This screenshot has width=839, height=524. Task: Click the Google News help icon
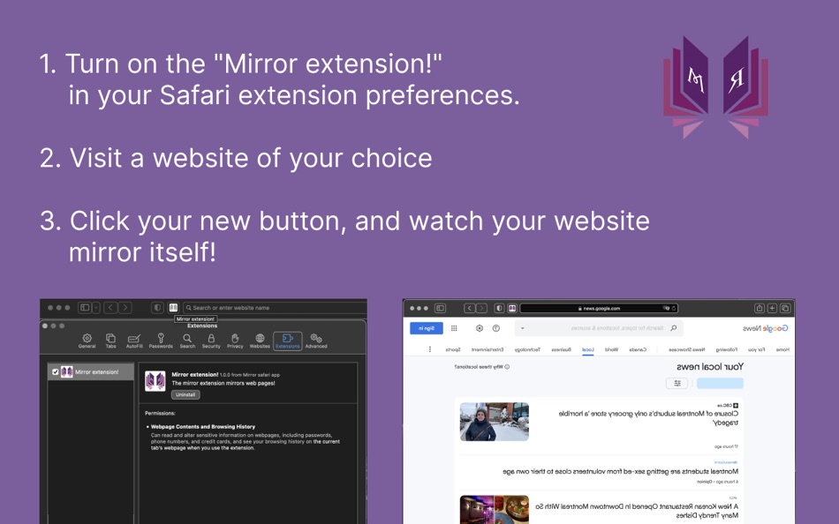496,328
